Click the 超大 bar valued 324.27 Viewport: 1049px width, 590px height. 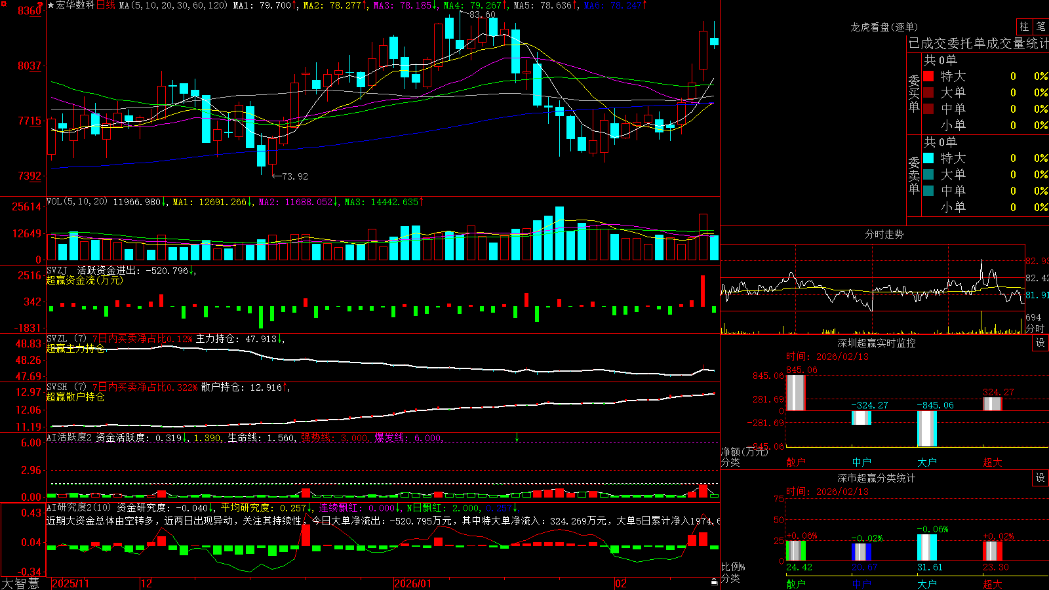(993, 404)
